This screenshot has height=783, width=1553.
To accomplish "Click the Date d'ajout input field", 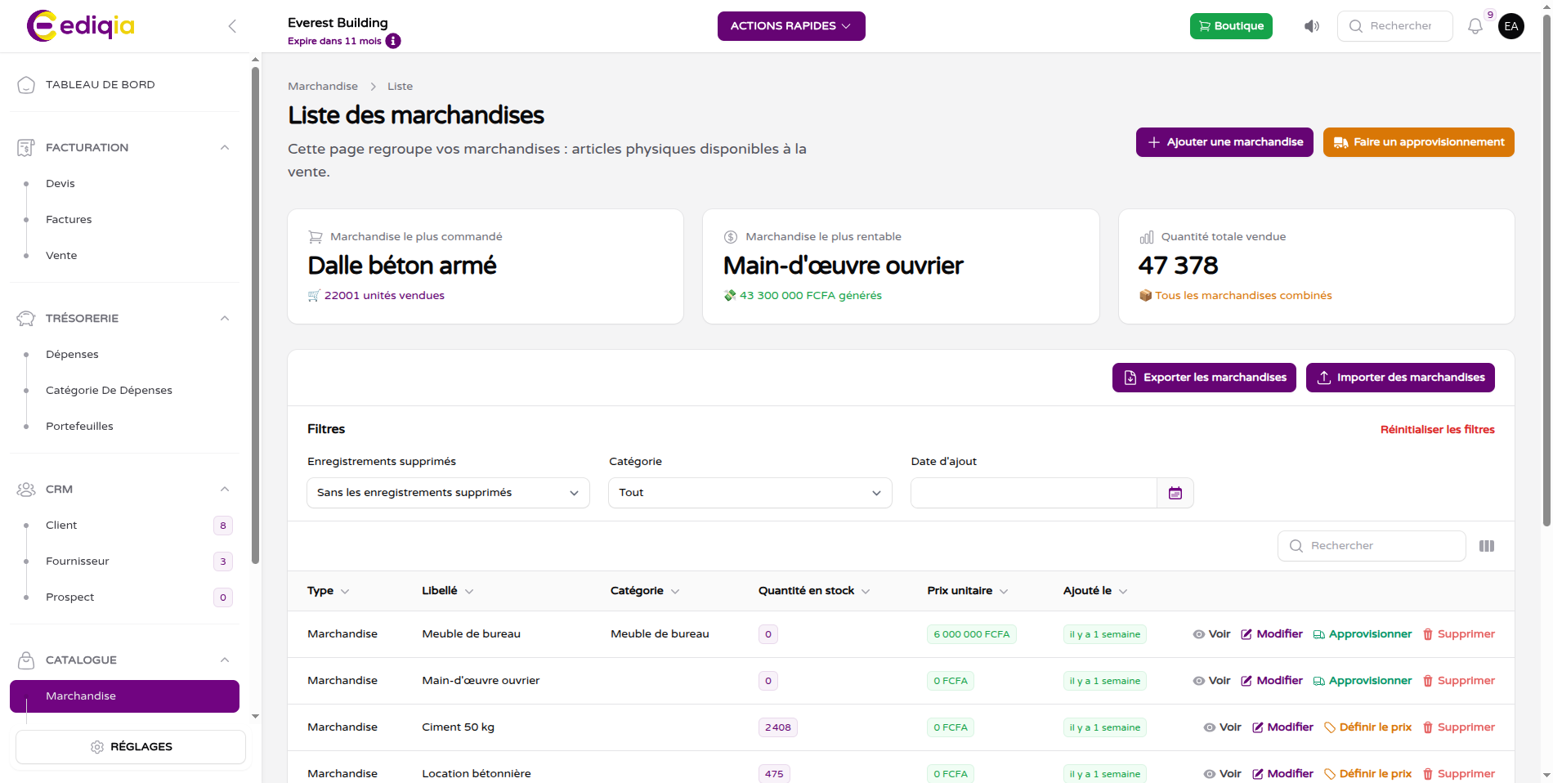I will point(1034,493).
